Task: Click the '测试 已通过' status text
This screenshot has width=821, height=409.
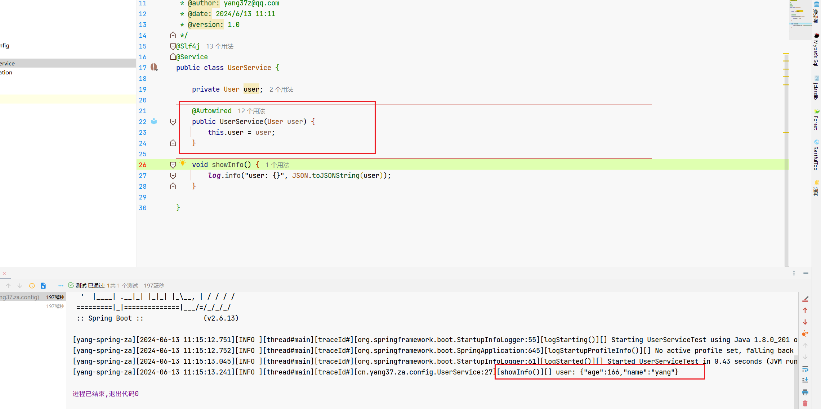Action: 90,285
